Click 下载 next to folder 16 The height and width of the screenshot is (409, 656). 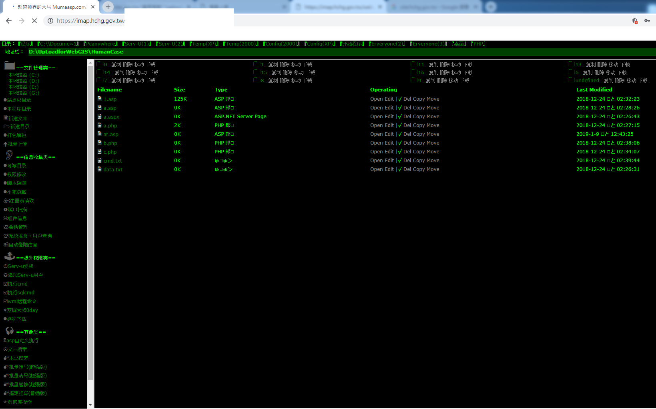pyautogui.click(x=468, y=72)
